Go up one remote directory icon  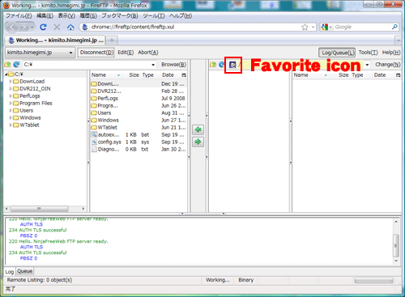[213, 65]
